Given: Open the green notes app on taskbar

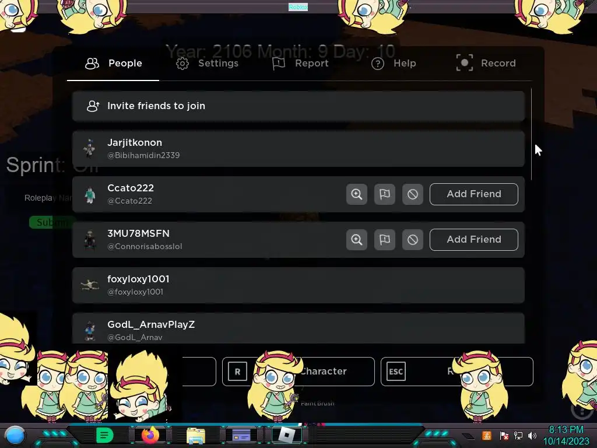Looking at the screenshot, I should click(x=105, y=435).
